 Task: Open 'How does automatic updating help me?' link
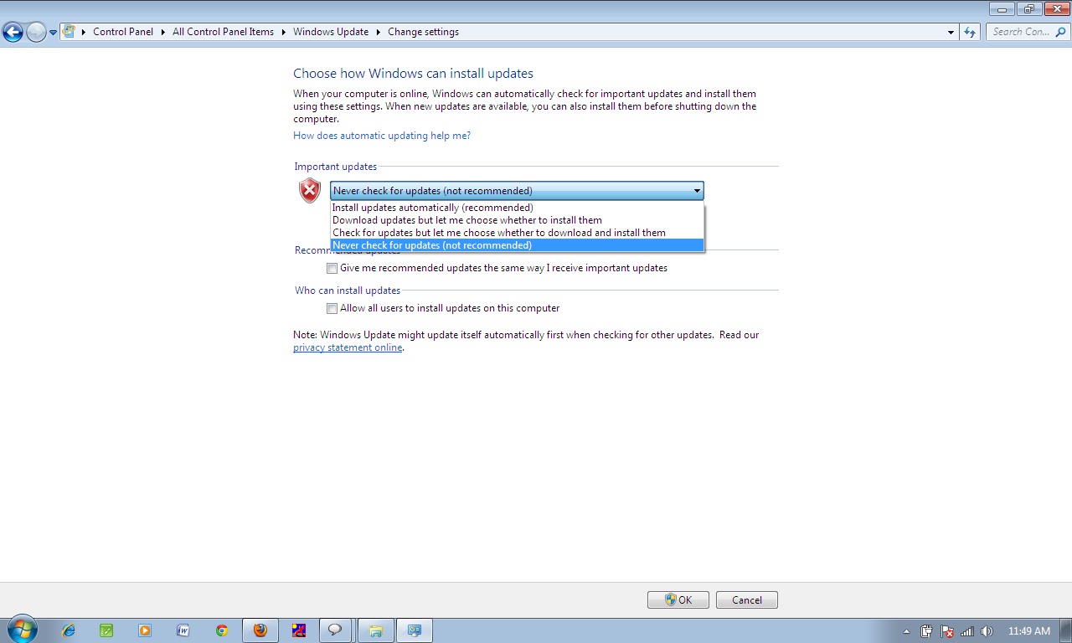pyautogui.click(x=382, y=136)
